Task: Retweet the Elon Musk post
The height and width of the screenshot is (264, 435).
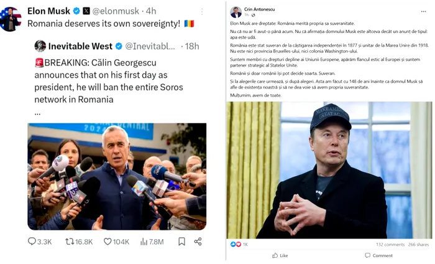Action: pyautogui.click(x=70, y=242)
